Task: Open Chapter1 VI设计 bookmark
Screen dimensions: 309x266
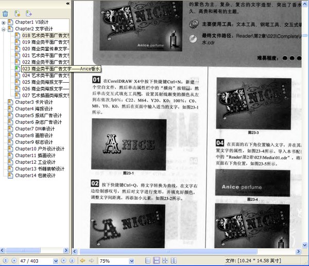Action: click(32, 22)
